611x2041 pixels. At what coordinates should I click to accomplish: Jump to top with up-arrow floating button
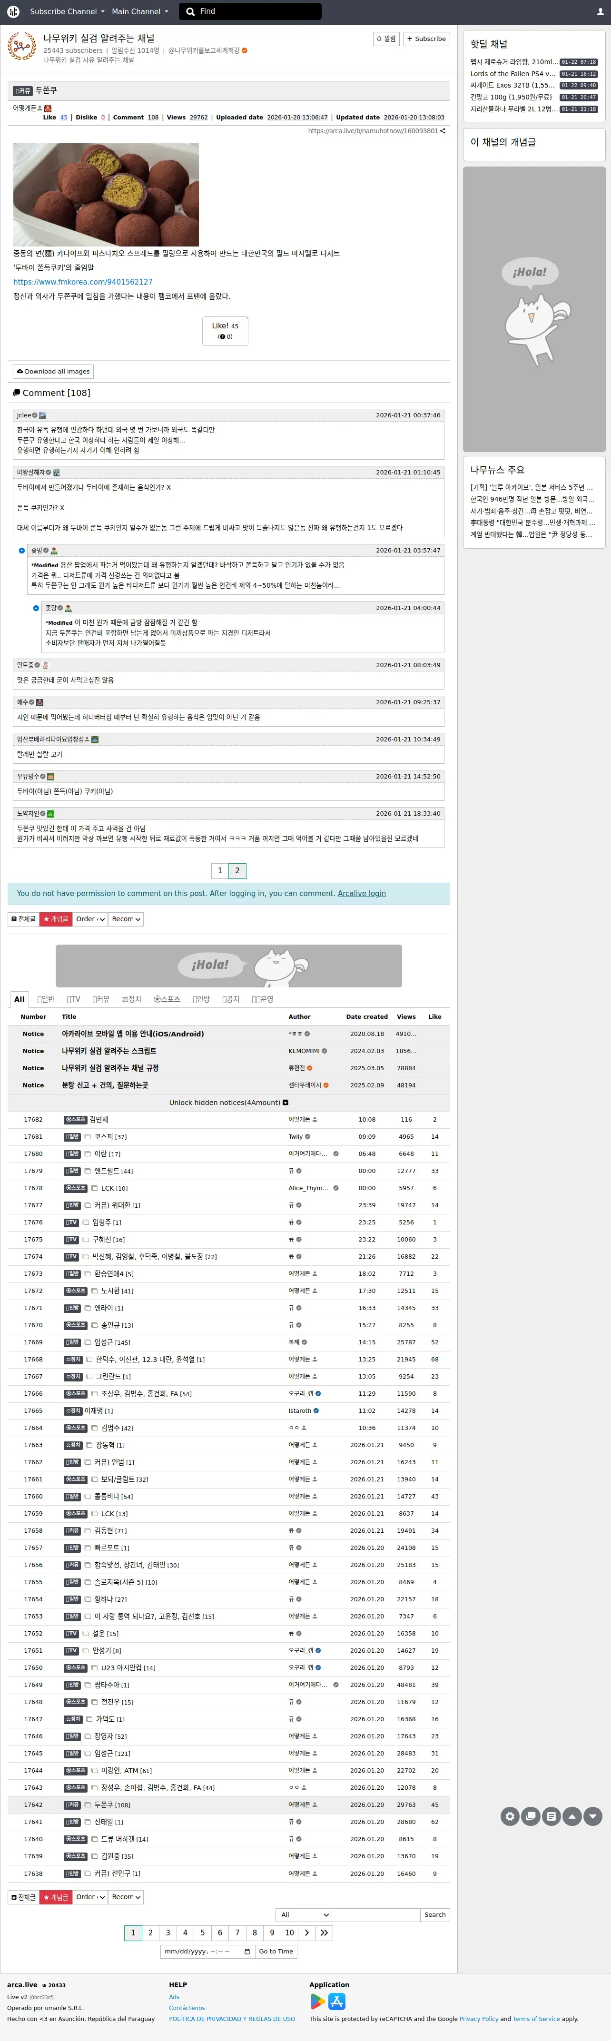pyautogui.click(x=572, y=1816)
